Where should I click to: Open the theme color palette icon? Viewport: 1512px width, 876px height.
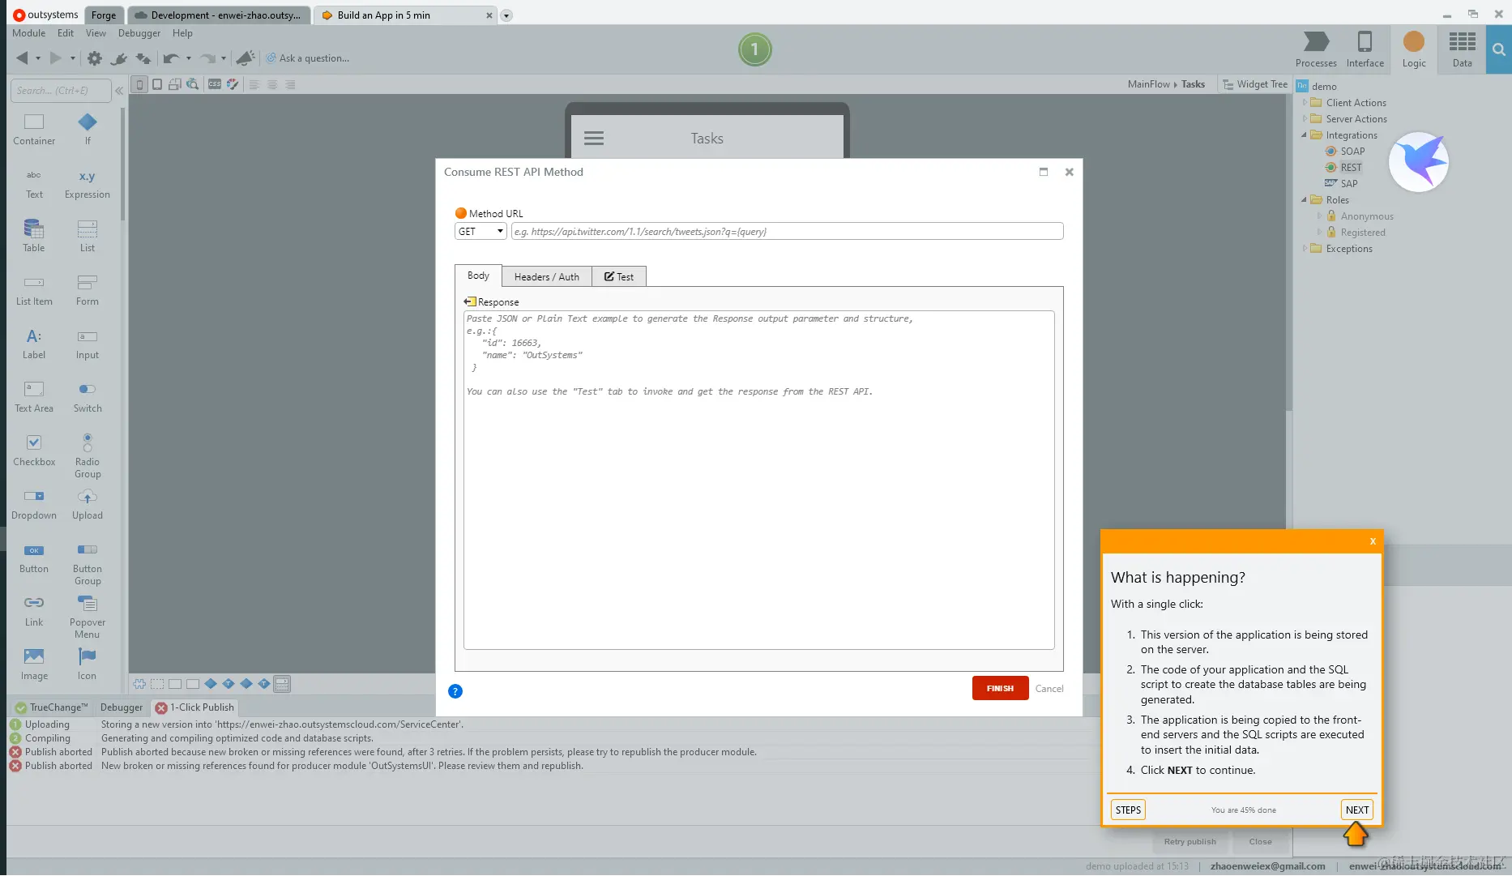point(233,84)
